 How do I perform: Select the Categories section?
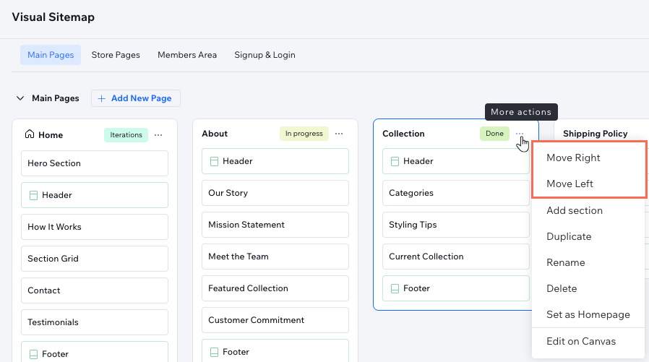click(456, 193)
